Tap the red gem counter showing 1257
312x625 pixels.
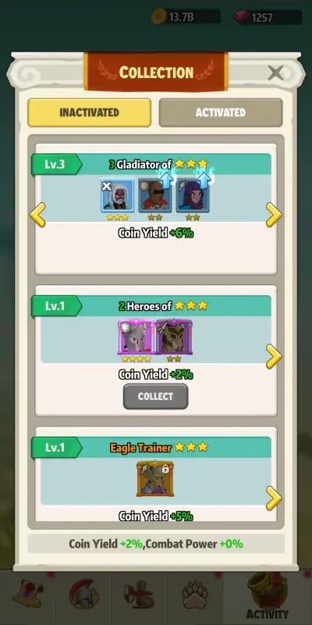267,17
